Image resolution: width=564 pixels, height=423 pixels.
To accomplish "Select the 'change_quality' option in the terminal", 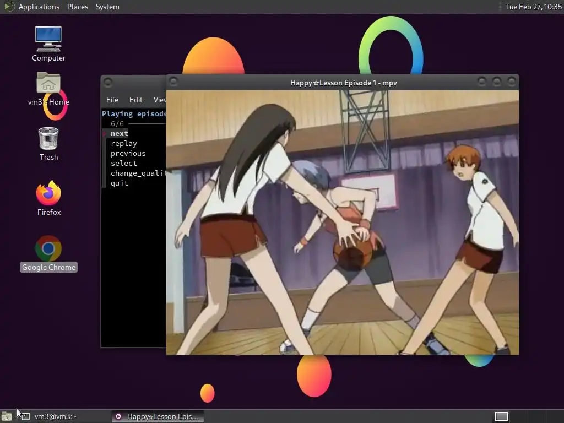I will pos(138,173).
